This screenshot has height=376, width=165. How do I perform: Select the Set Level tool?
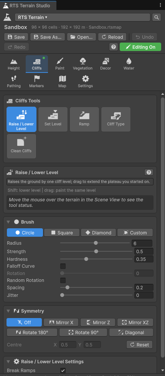53,119
